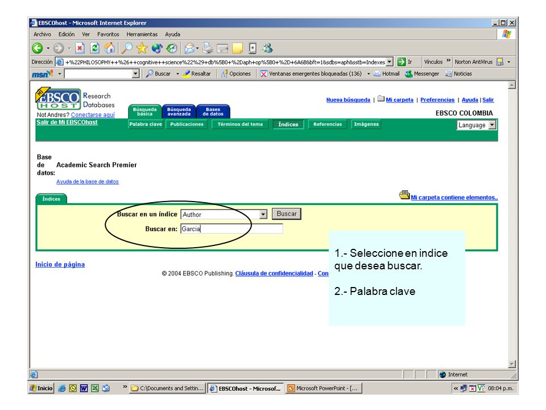Expand the Mail button dropdown arrow
This screenshot has height=410, width=546.
pos(197,48)
